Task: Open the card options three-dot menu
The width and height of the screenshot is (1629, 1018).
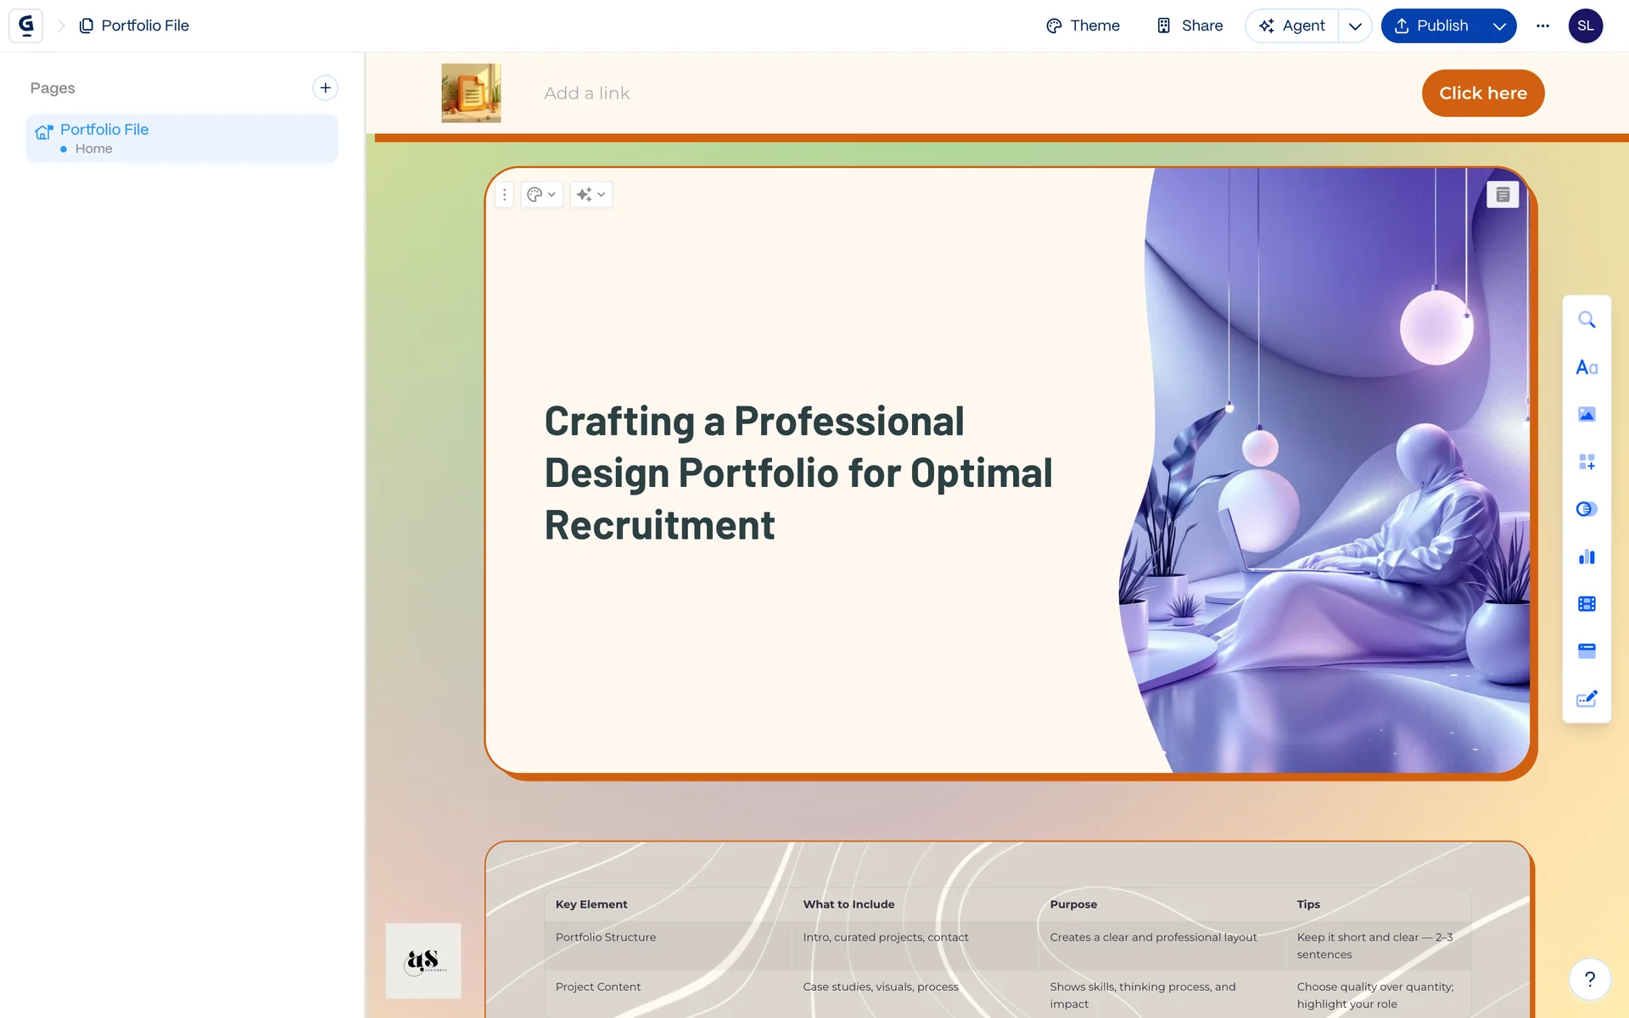Action: click(x=504, y=194)
